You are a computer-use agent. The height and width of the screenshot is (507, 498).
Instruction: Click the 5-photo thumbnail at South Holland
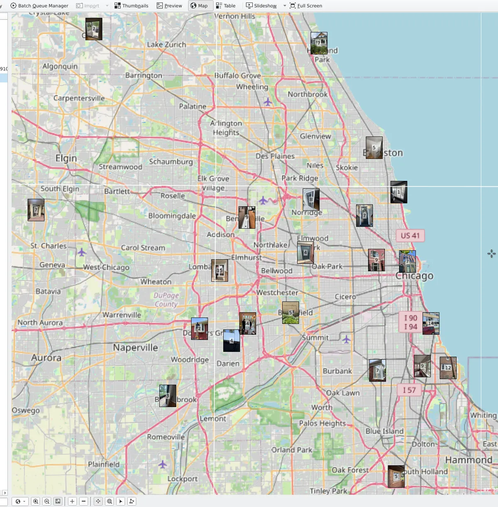tap(396, 476)
